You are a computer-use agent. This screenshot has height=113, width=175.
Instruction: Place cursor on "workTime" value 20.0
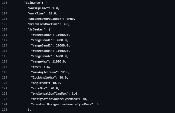click(53, 13)
